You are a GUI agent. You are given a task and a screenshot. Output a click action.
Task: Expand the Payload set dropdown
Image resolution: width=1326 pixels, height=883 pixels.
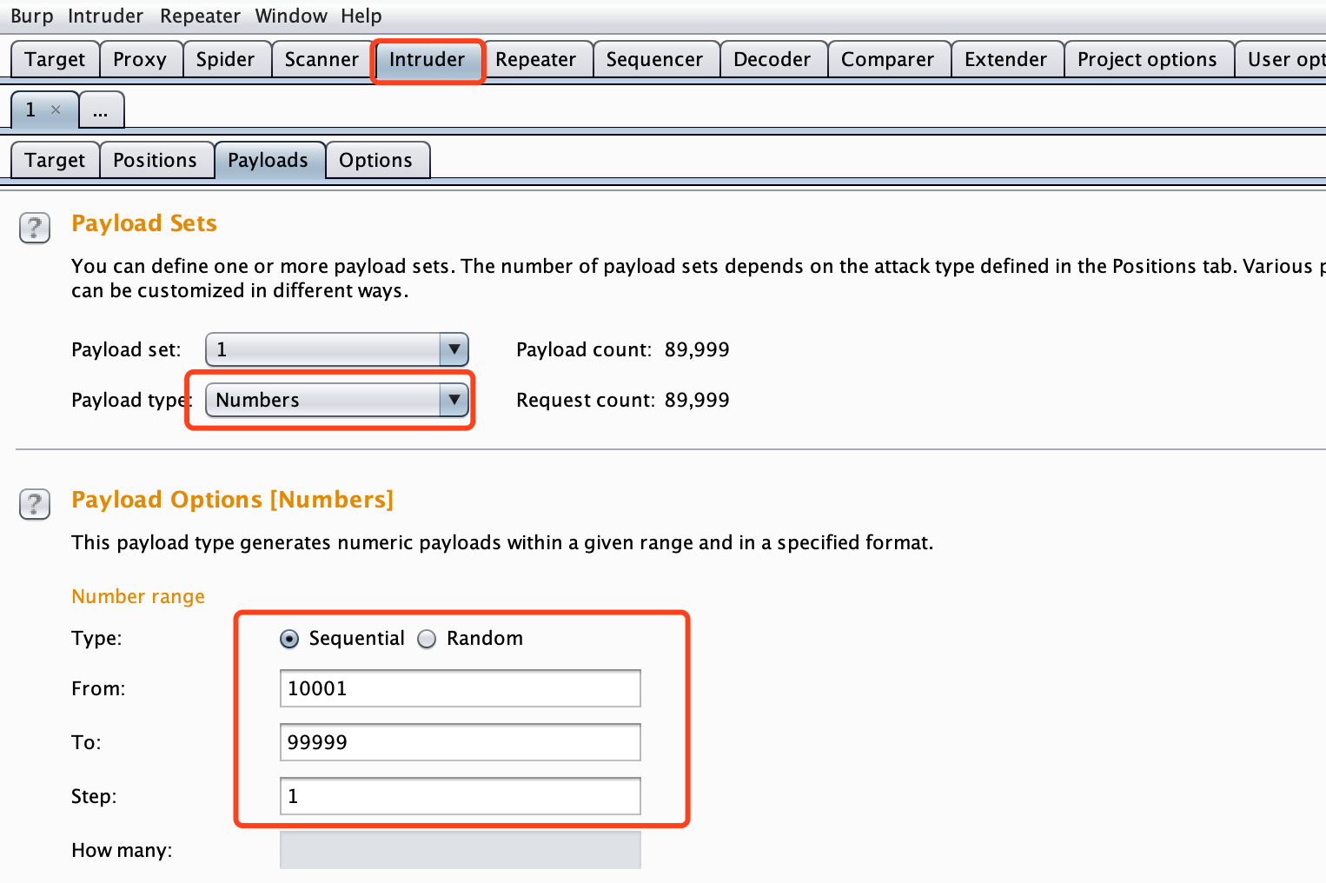click(x=337, y=349)
